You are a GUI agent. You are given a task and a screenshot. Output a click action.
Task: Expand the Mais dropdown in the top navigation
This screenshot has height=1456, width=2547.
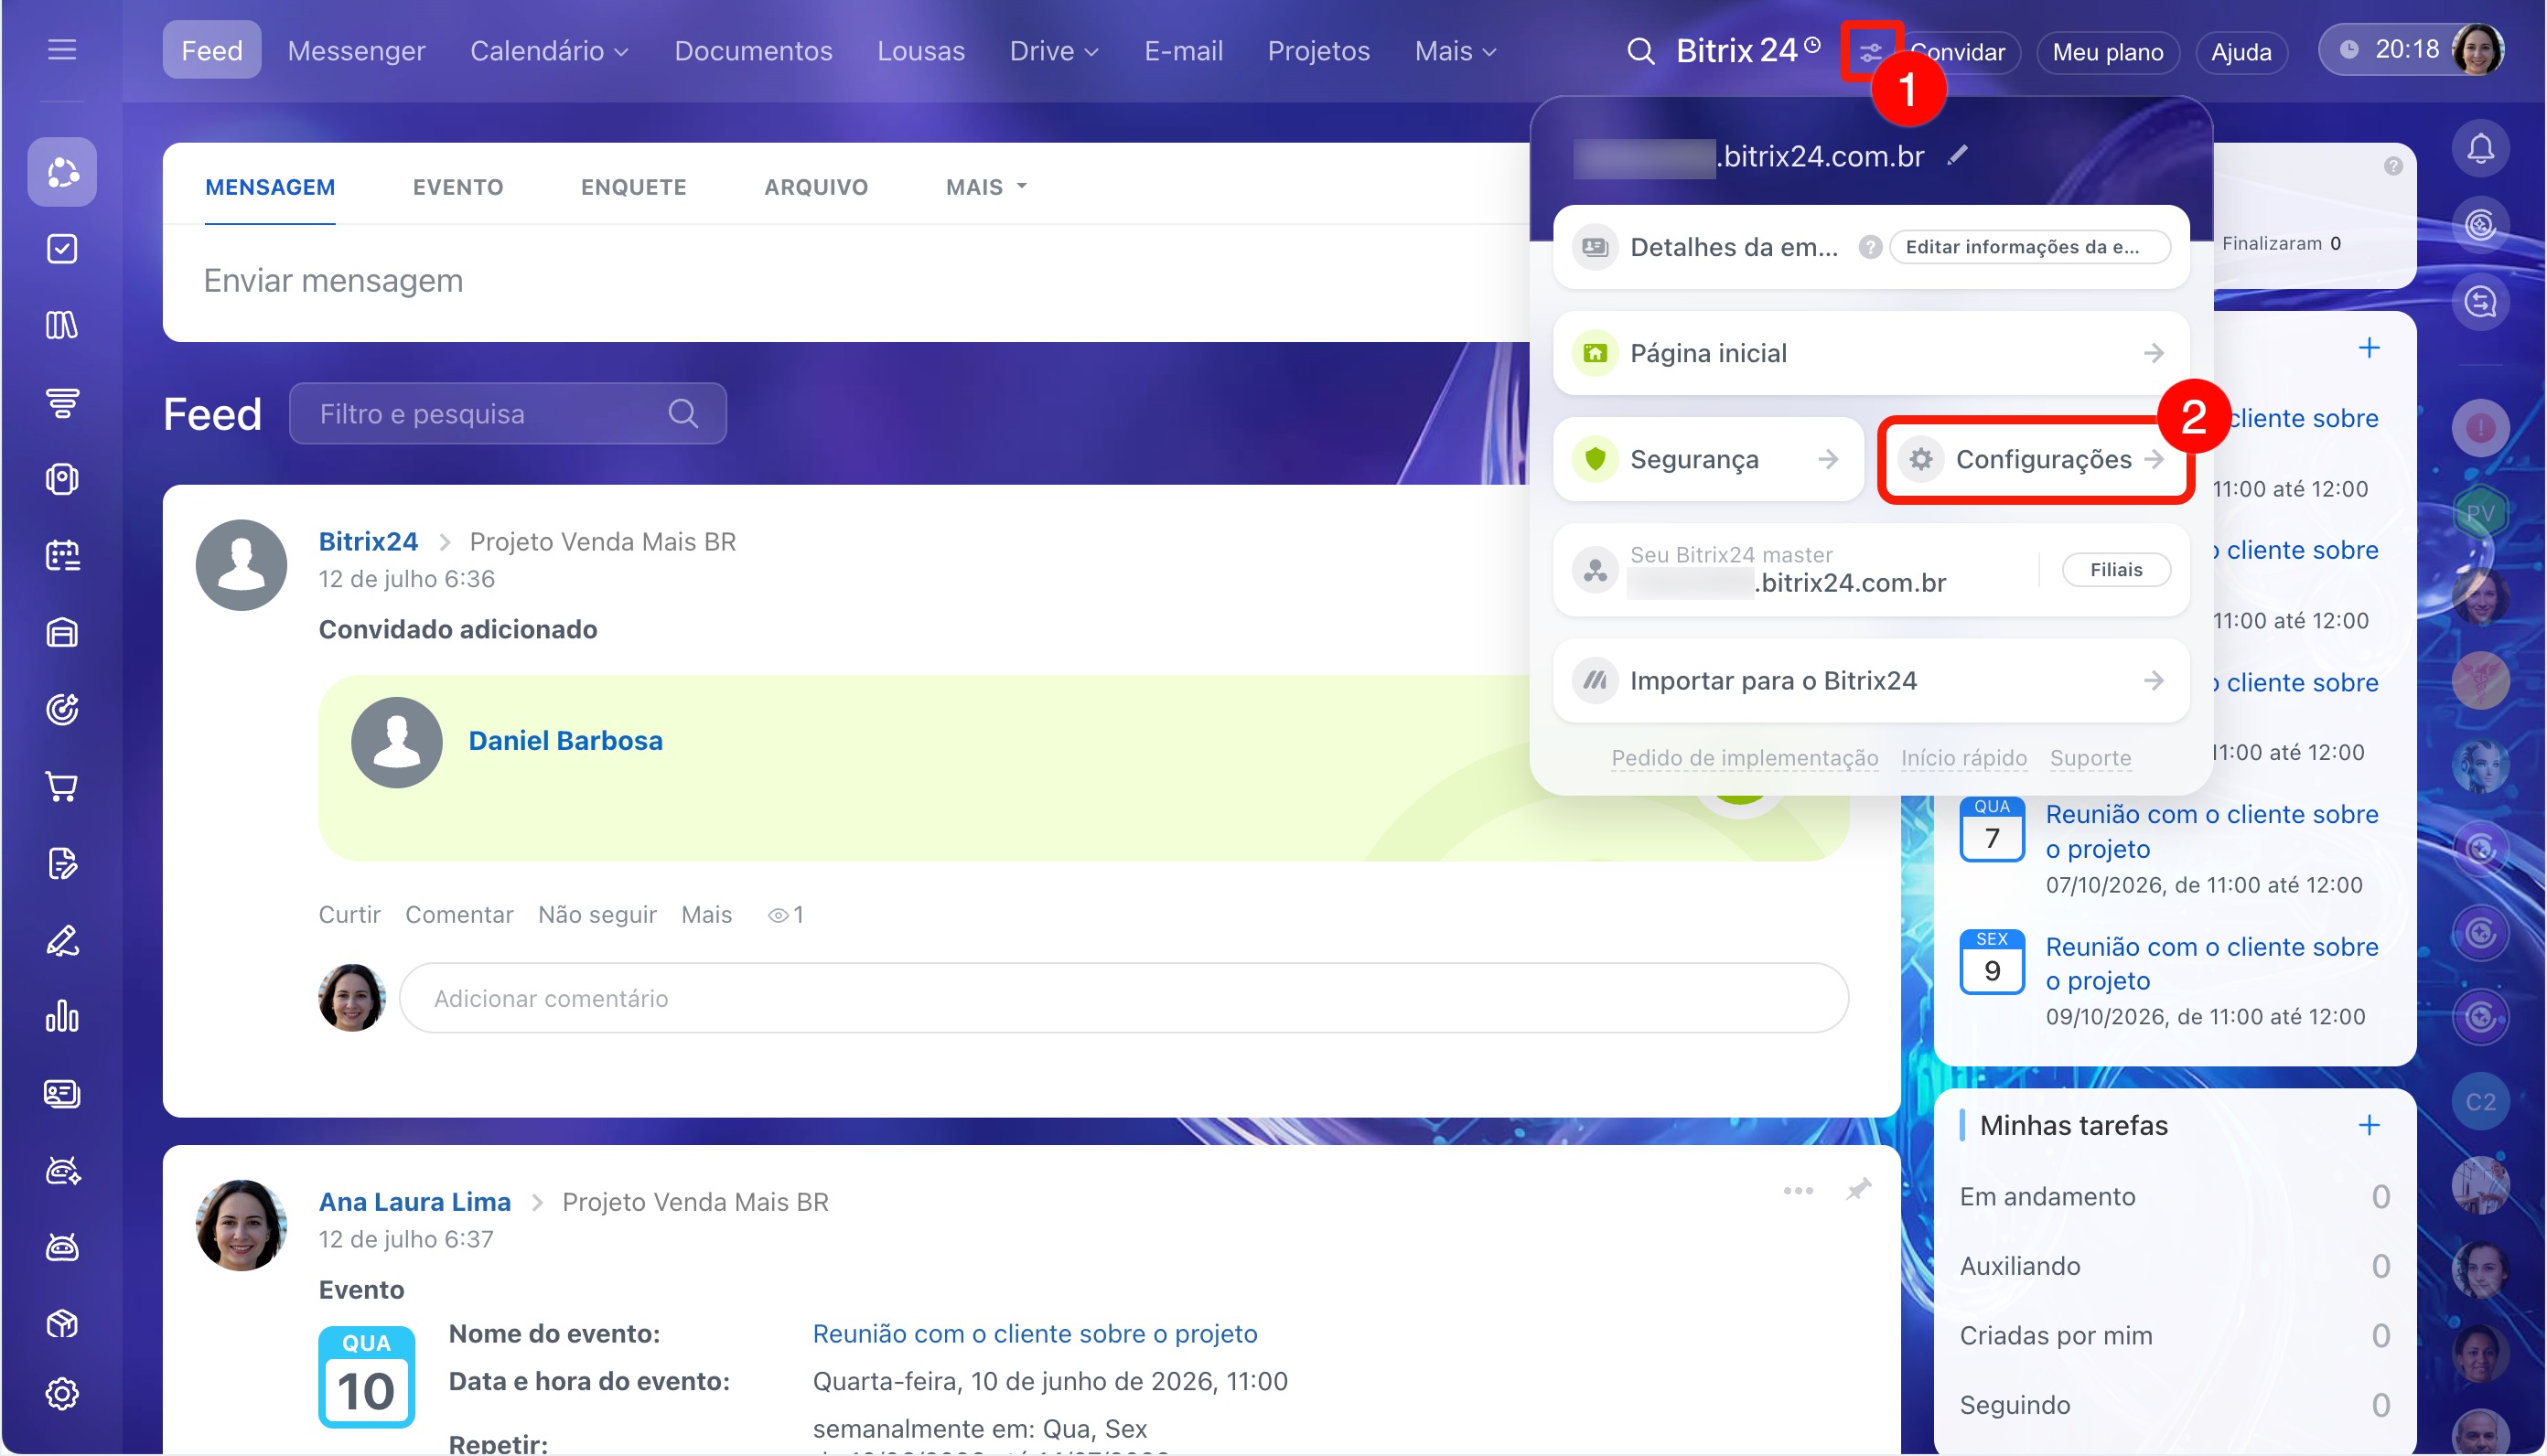tap(1456, 51)
